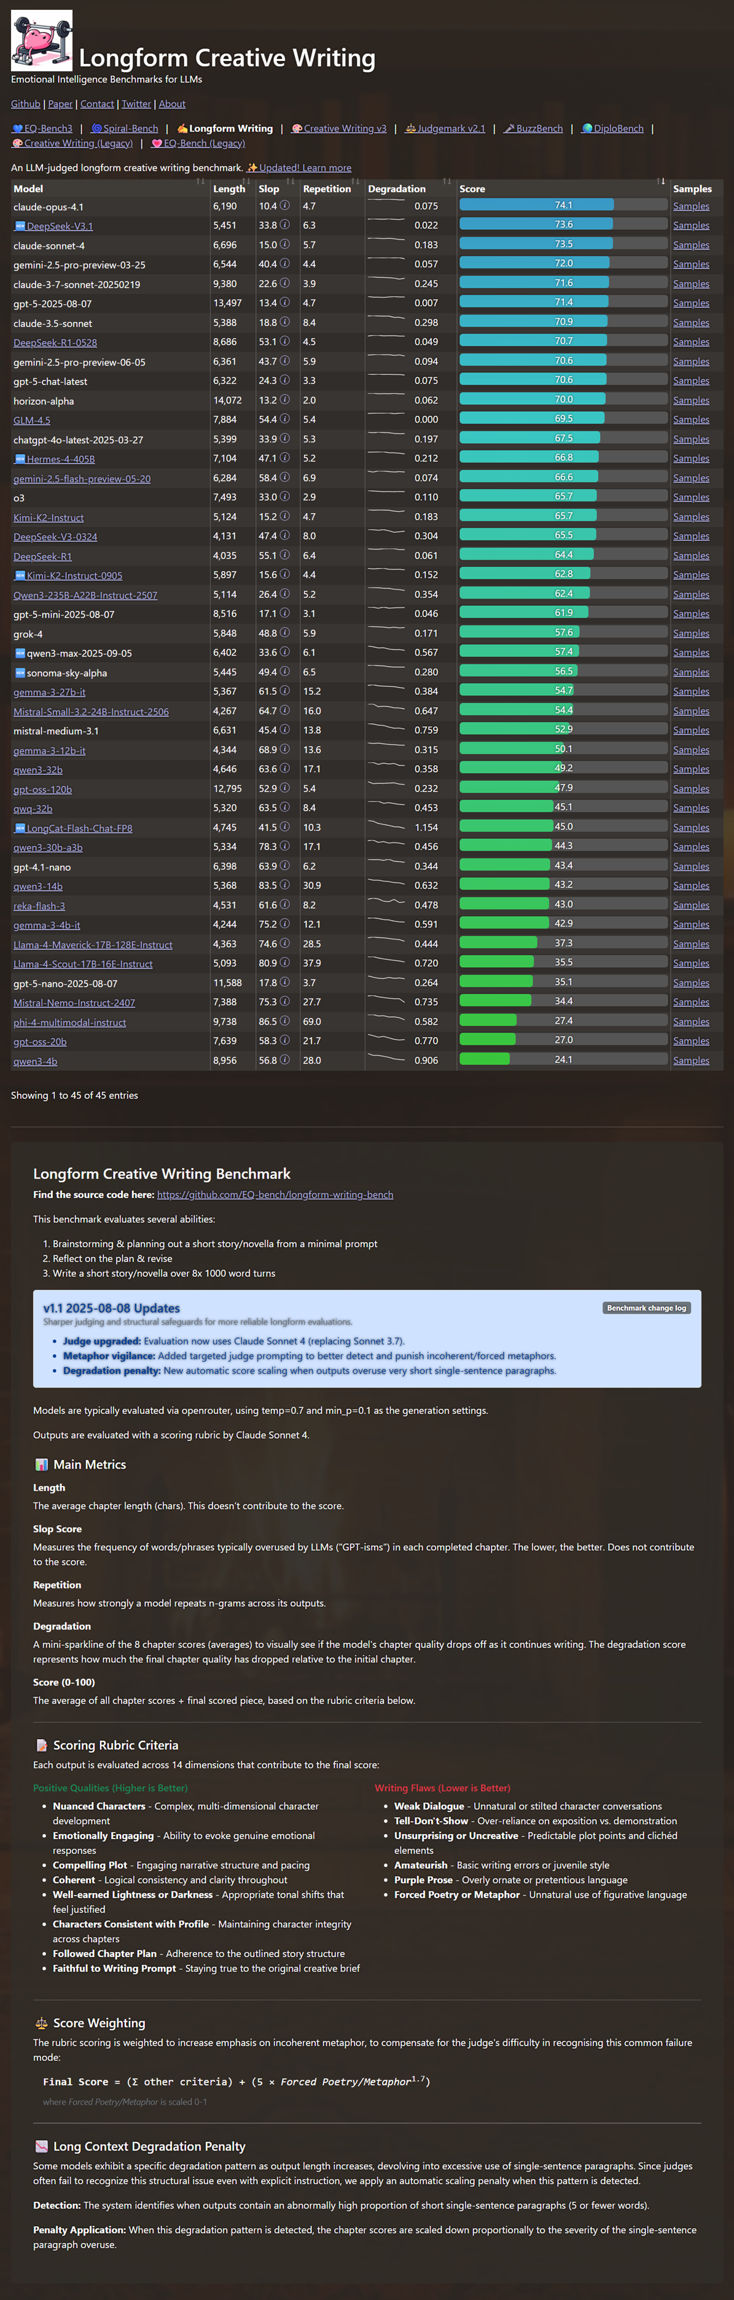
Task: Click the Updated! Learn more link
Action: 299,168
